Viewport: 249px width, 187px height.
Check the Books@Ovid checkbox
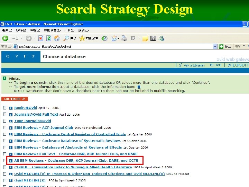pyautogui.click(x=5, y=108)
